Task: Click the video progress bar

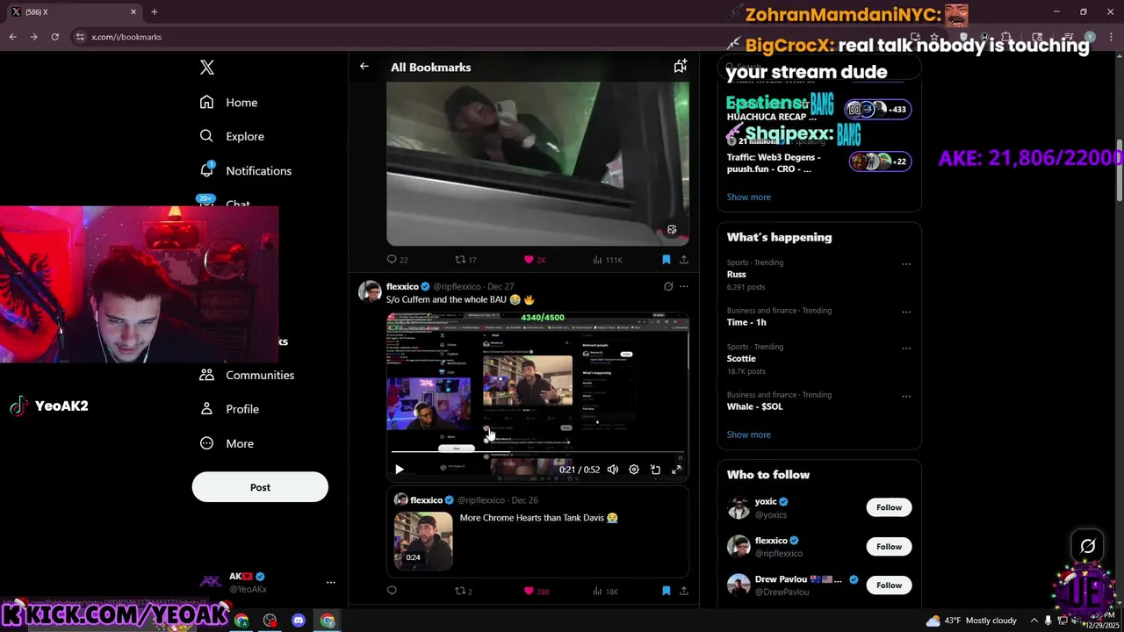Action: click(x=537, y=453)
